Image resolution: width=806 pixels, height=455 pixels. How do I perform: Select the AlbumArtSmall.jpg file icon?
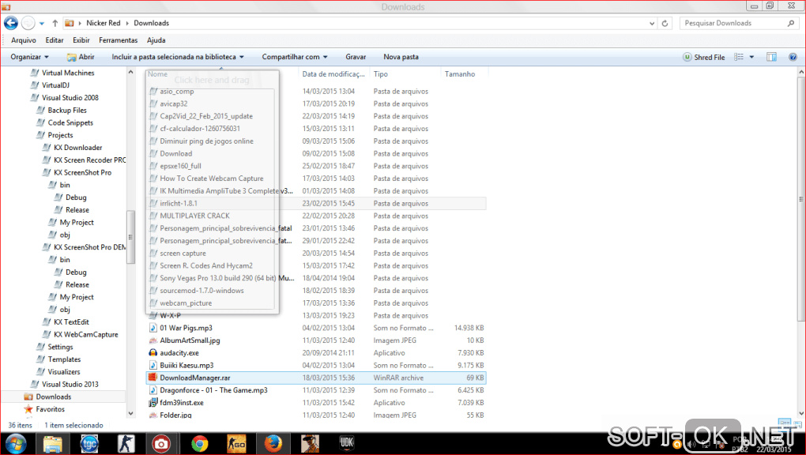153,340
